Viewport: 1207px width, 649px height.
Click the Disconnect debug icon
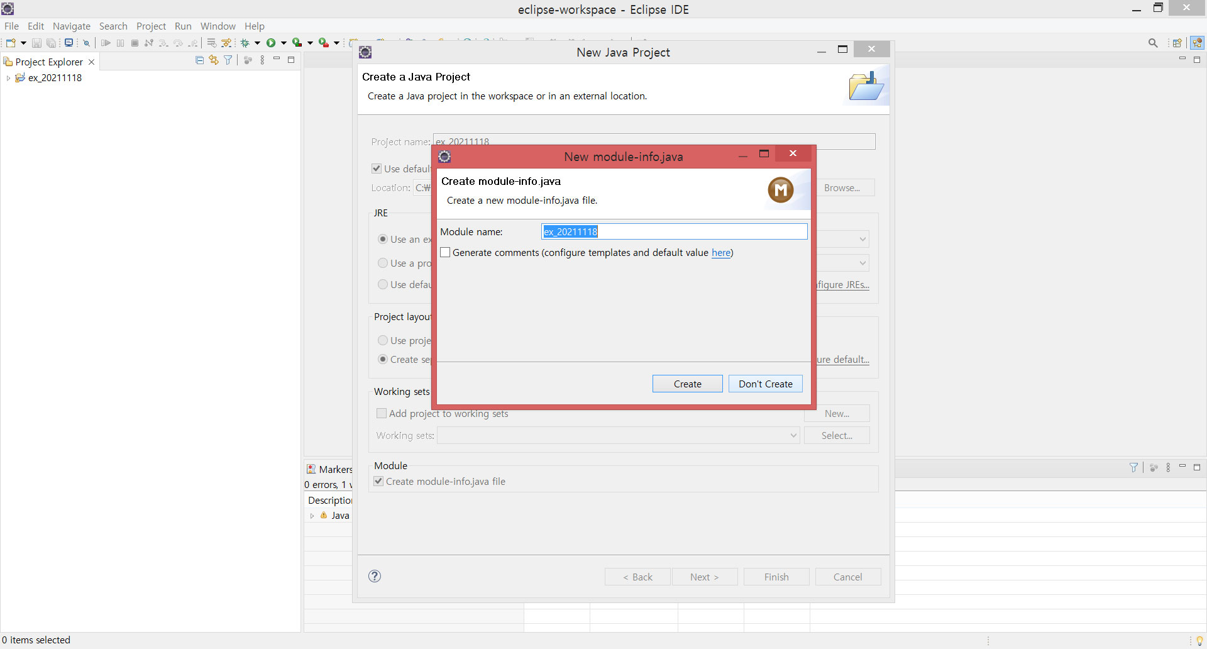pos(149,43)
